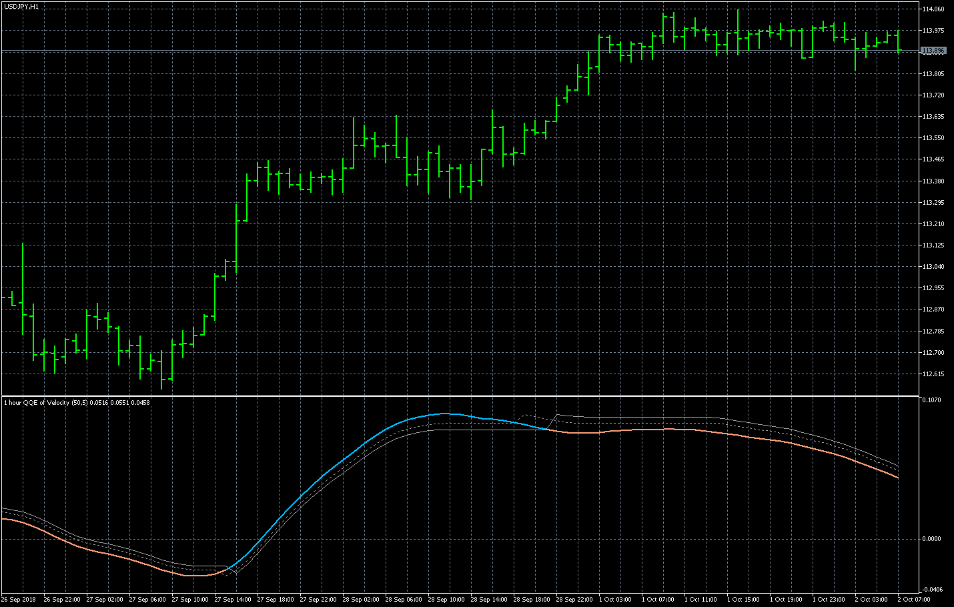The width and height of the screenshot is (954, 607).
Task: Click the -0.0406 indicator scale label
Action: [x=932, y=589]
